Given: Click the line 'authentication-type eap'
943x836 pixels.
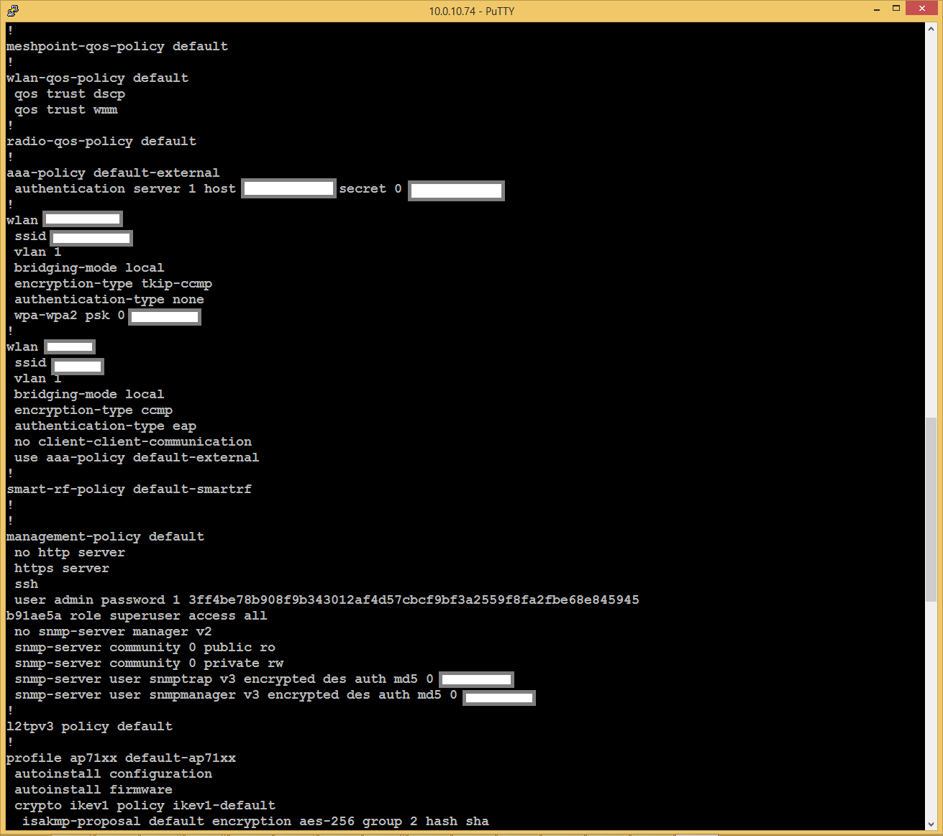Looking at the screenshot, I should (x=105, y=426).
